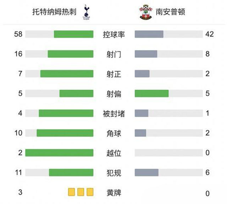Click Tottenham's green 射正 bar
The image size is (227, 204).
coord(67,74)
